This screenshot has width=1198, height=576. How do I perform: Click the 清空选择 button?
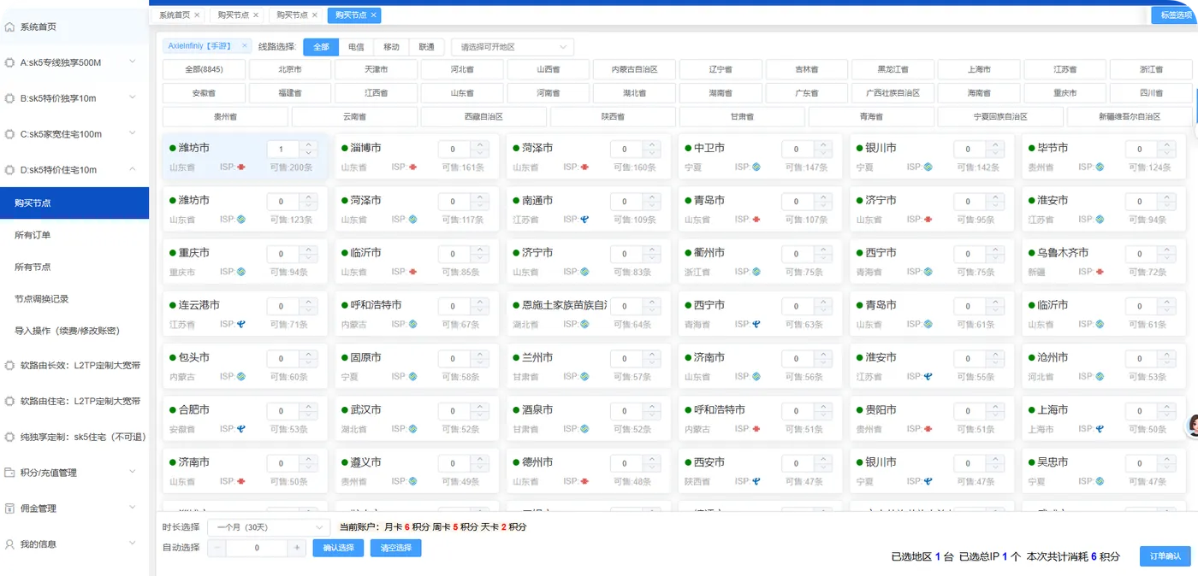pos(396,548)
